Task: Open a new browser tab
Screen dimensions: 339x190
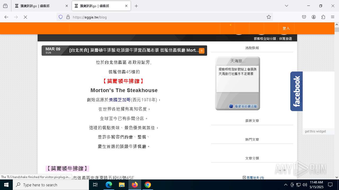Action: coord(136,6)
